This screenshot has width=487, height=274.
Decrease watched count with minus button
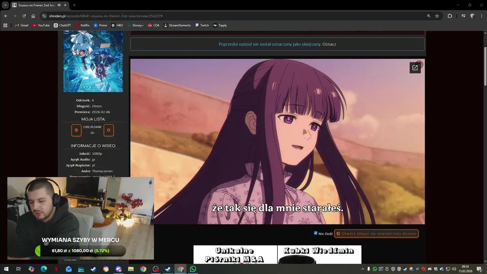(76, 130)
